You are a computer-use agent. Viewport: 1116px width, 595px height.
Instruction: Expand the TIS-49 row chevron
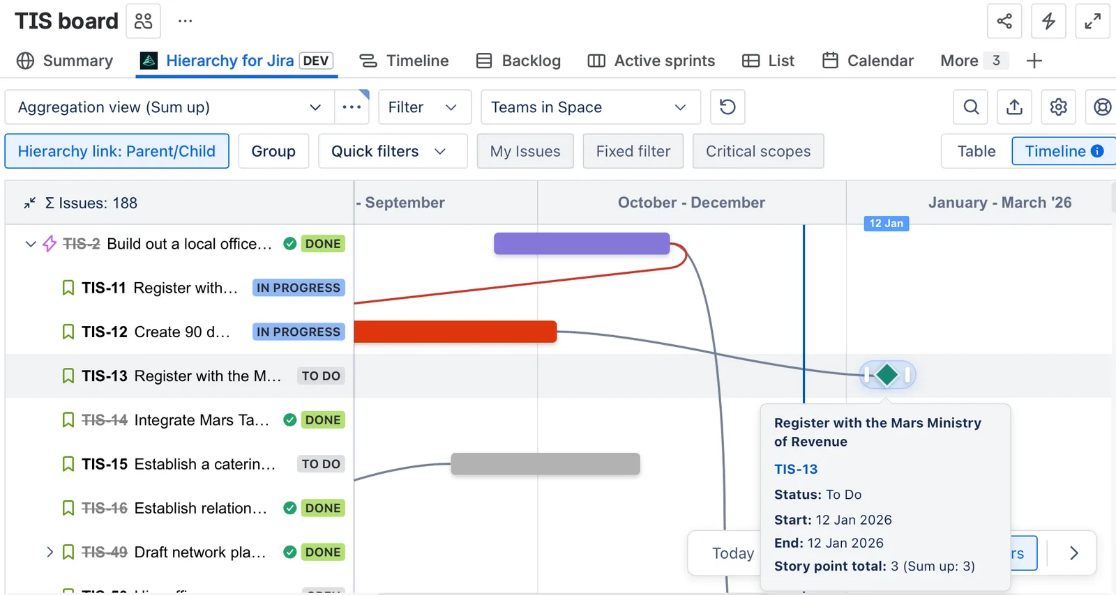point(50,552)
